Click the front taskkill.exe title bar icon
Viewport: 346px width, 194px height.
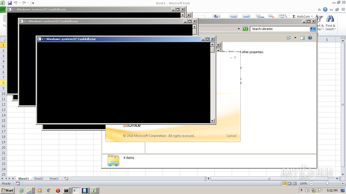click(x=39, y=39)
